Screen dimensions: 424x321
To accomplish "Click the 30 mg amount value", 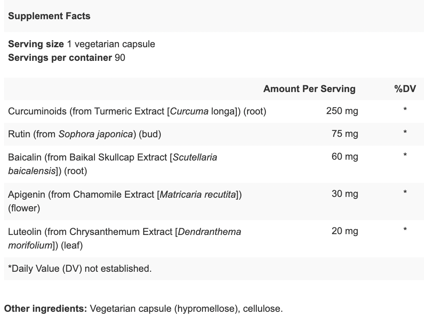I will (345, 194).
